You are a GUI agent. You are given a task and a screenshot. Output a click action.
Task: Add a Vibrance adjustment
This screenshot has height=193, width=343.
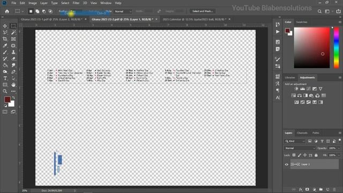320,89
